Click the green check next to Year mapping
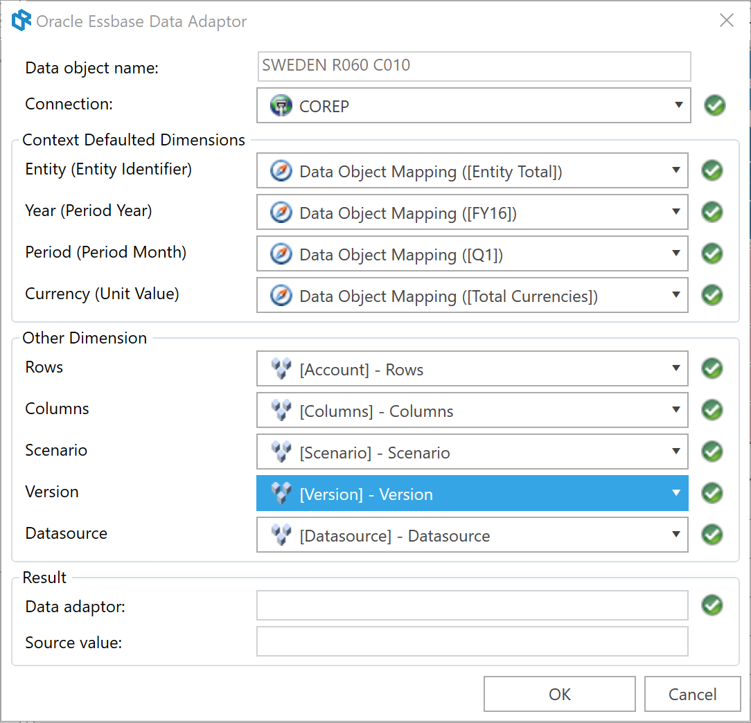Viewport: 751px width, 723px height. click(x=712, y=212)
